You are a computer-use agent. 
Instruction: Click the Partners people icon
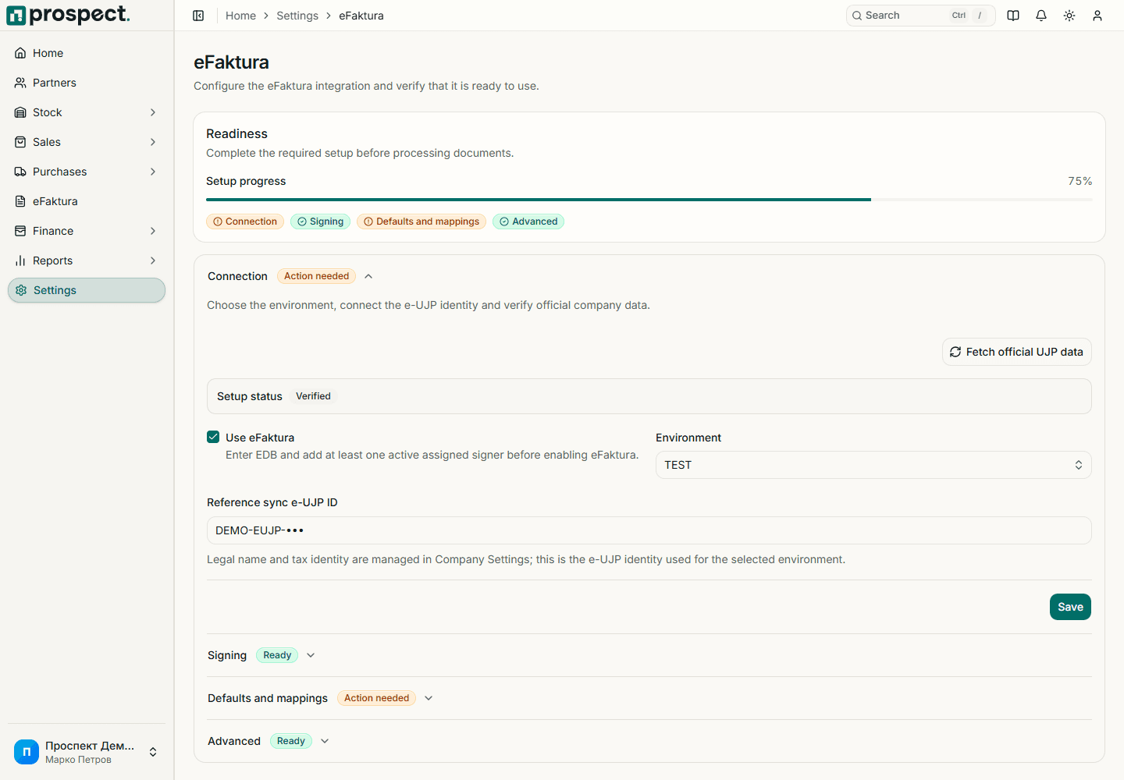coord(20,83)
